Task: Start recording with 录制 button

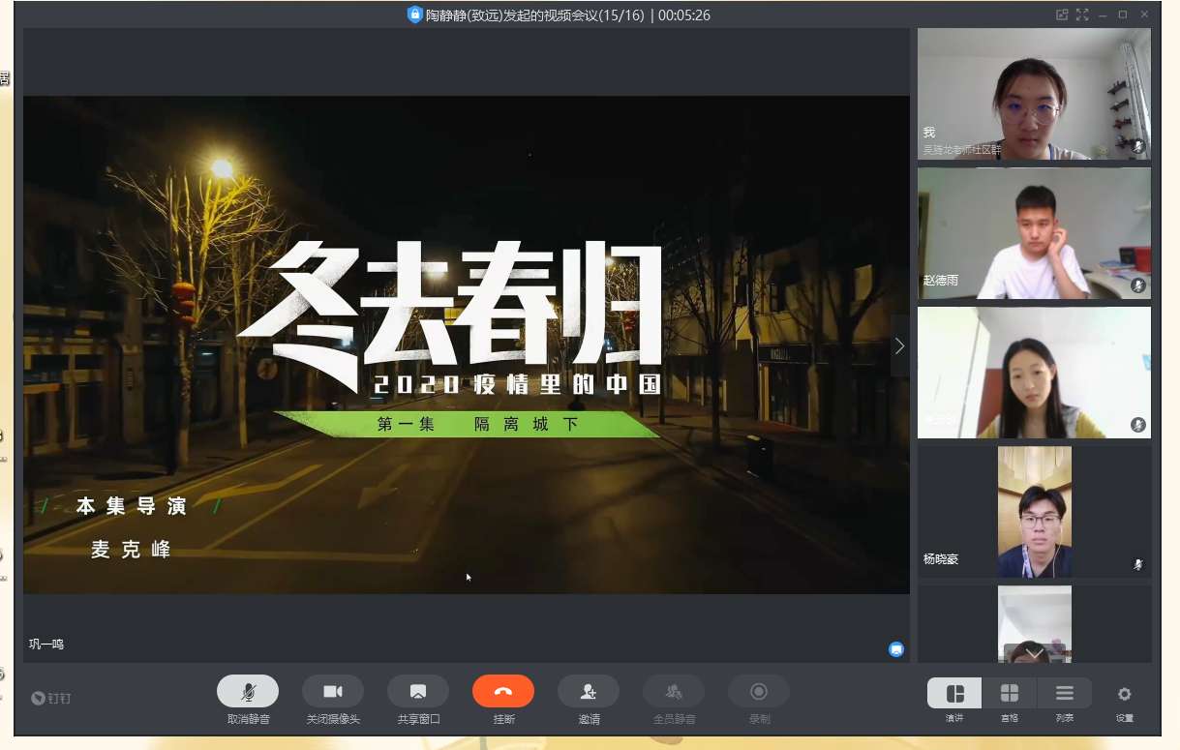Action: point(759,691)
